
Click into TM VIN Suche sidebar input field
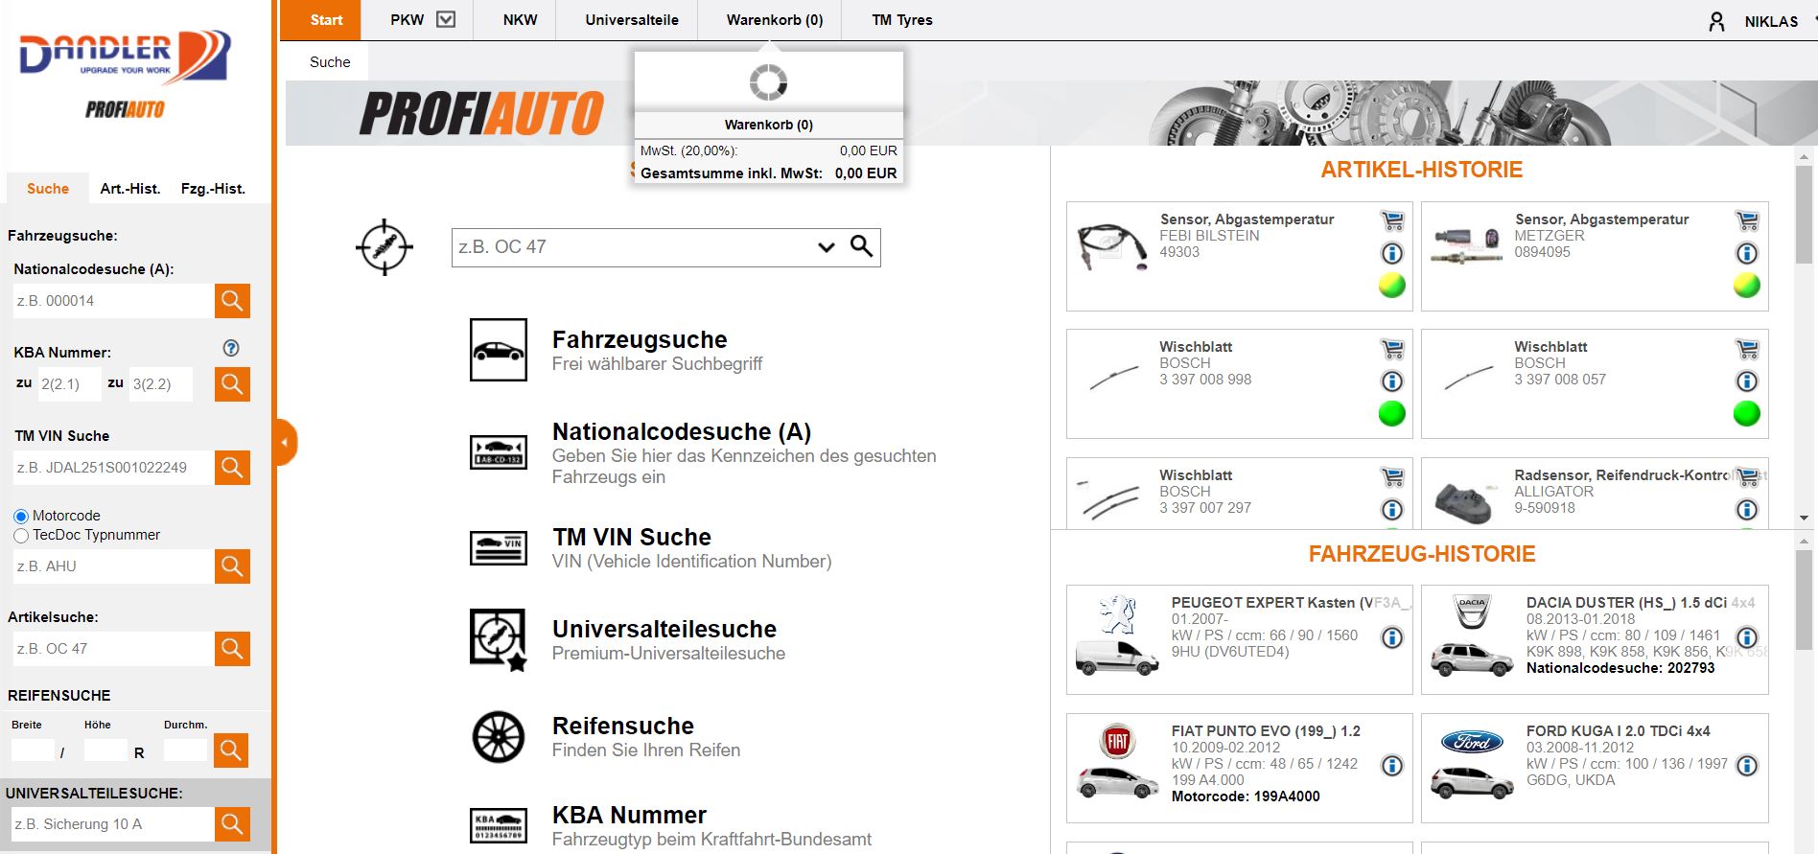[113, 468]
